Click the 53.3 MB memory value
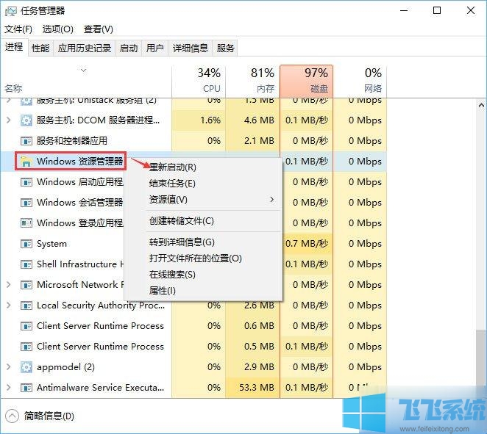This screenshot has height=434, width=487. (257, 388)
